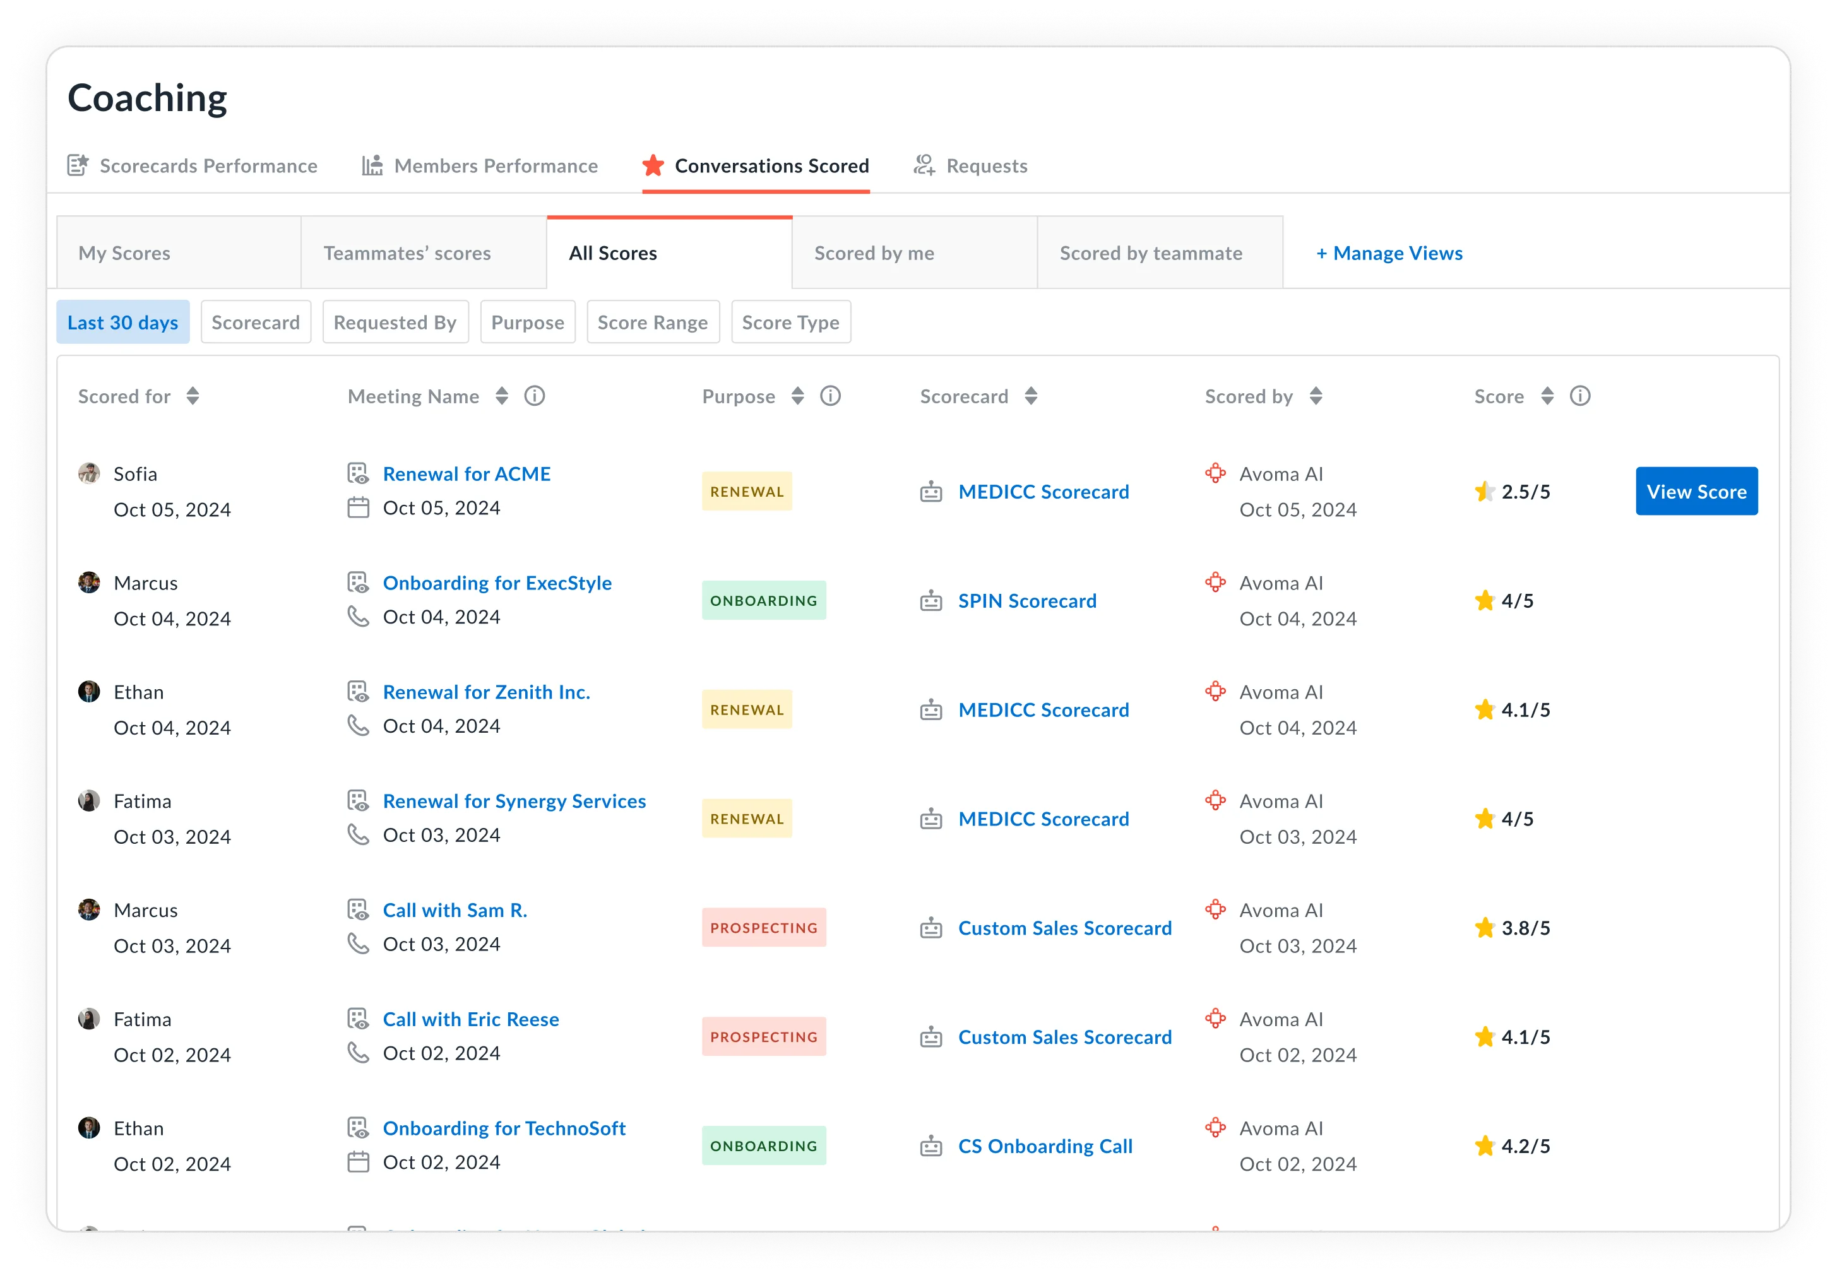Viewport: 1837px width, 1278px height.
Task: Click the calendar icon under Onboarding for TechnoSoft
Action: coord(359,1162)
